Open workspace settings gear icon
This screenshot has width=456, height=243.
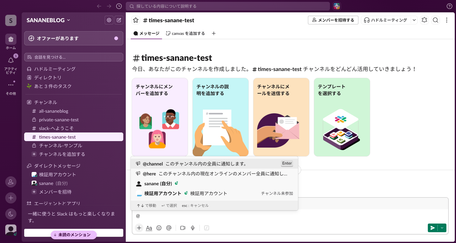pos(109,20)
